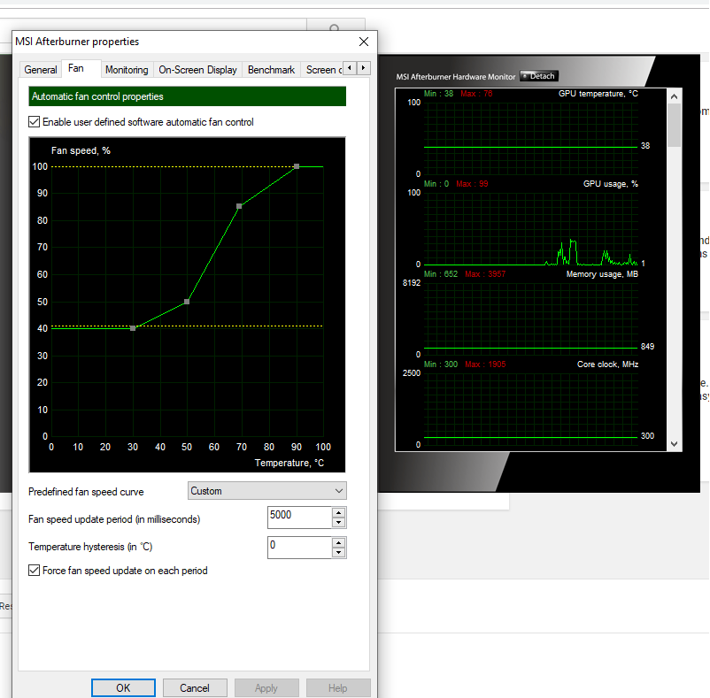The height and width of the screenshot is (698, 710).
Task: Click the Apply button
Action: tap(266, 688)
